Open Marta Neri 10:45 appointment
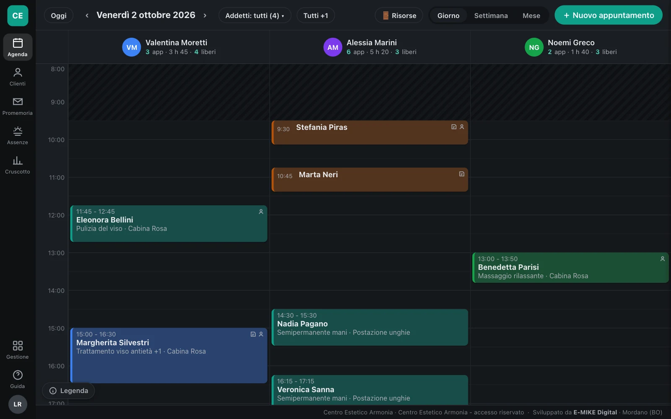The width and height of the screenshot is (671, 419). (x=370, y=180)
